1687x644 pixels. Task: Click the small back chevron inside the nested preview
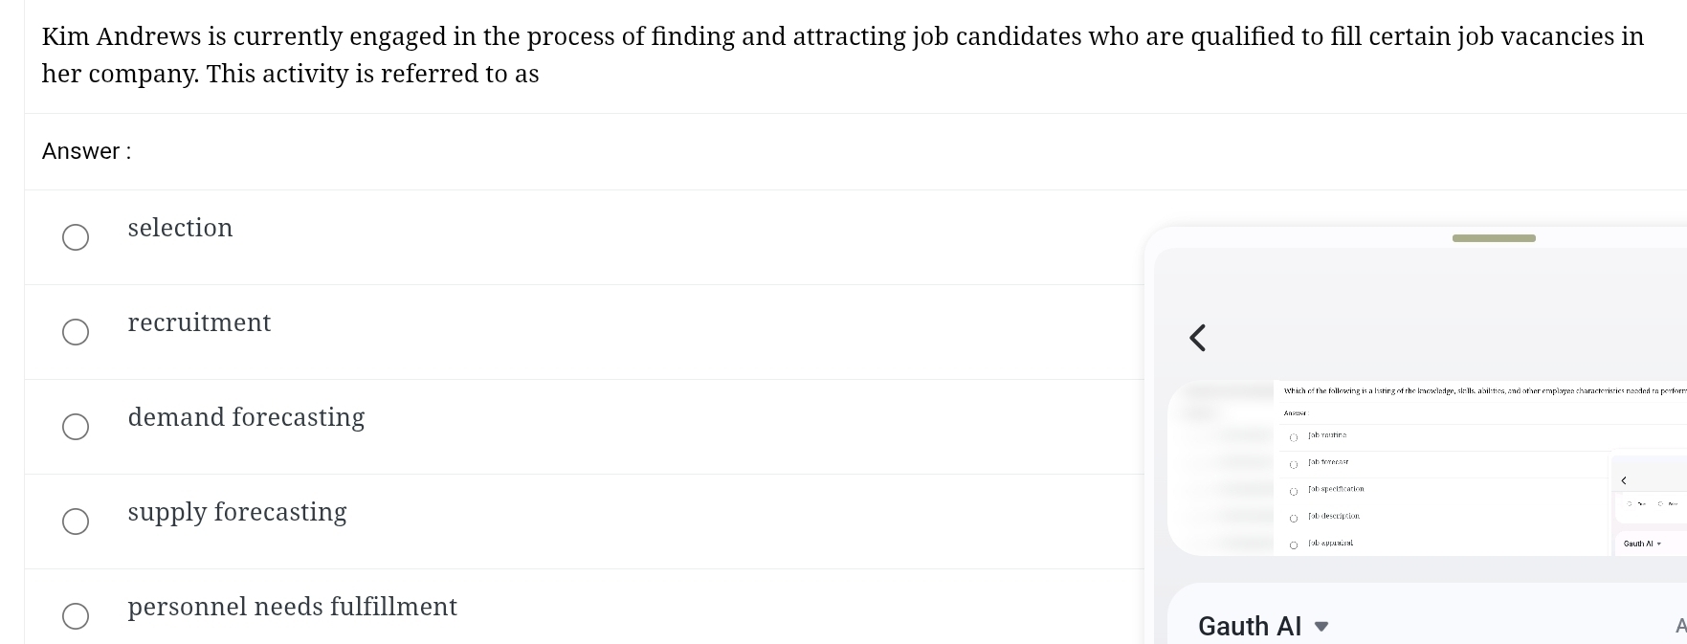coord(1624,480)
